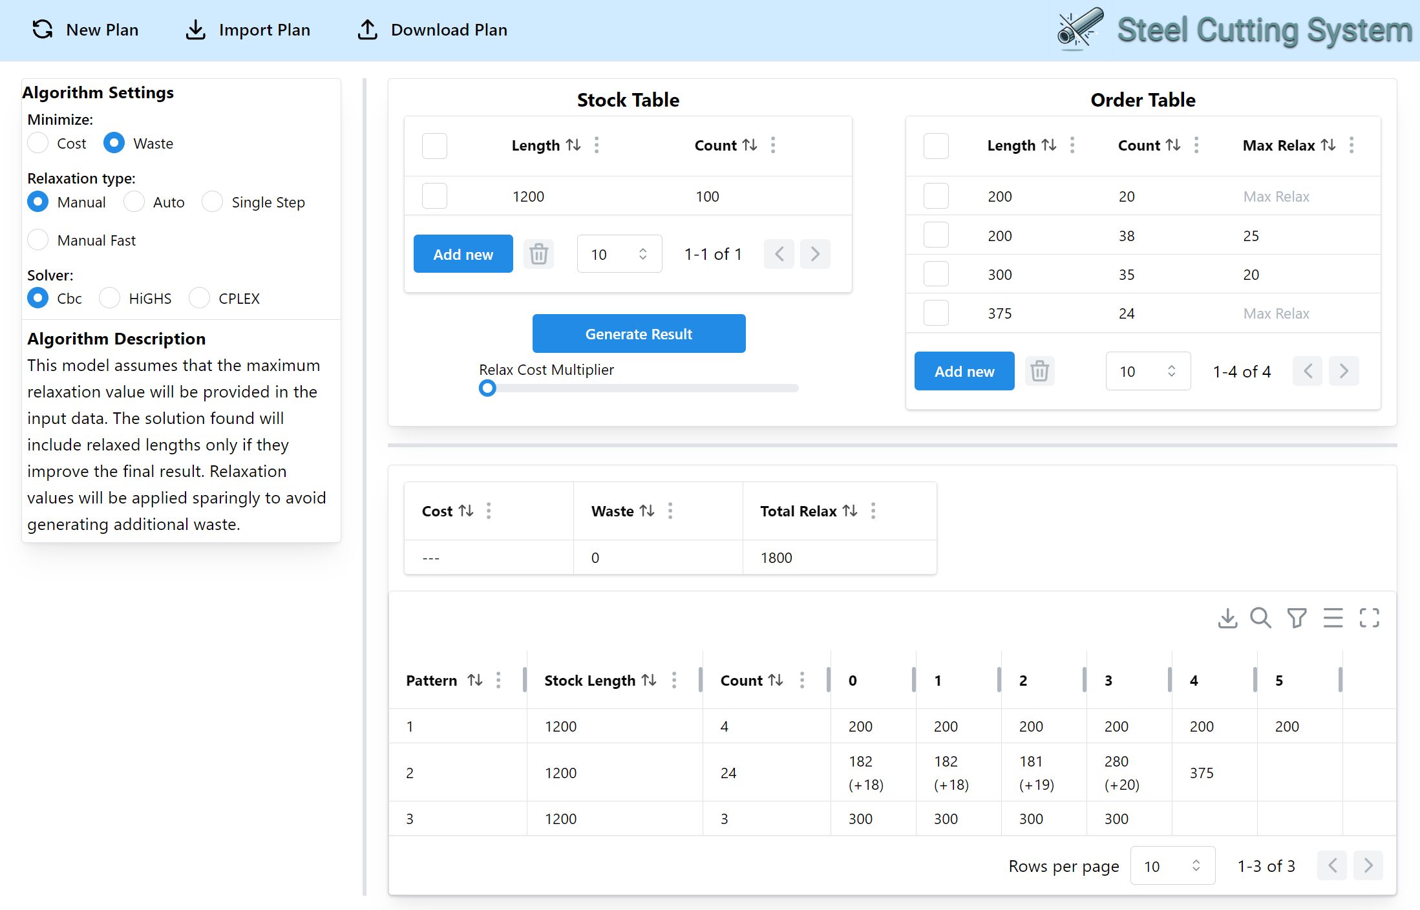This screenshot has height=910, width=1420.
Task: Check the 1200 stock row checkbox
Action: [434, 196]
